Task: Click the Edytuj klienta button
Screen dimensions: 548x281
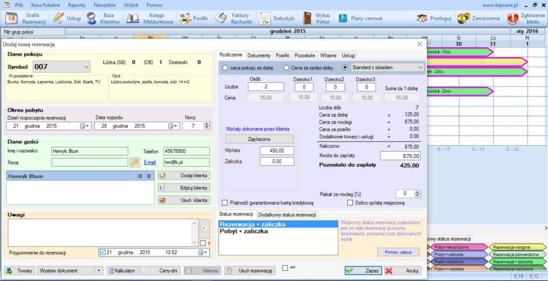Action: [184, 188]
